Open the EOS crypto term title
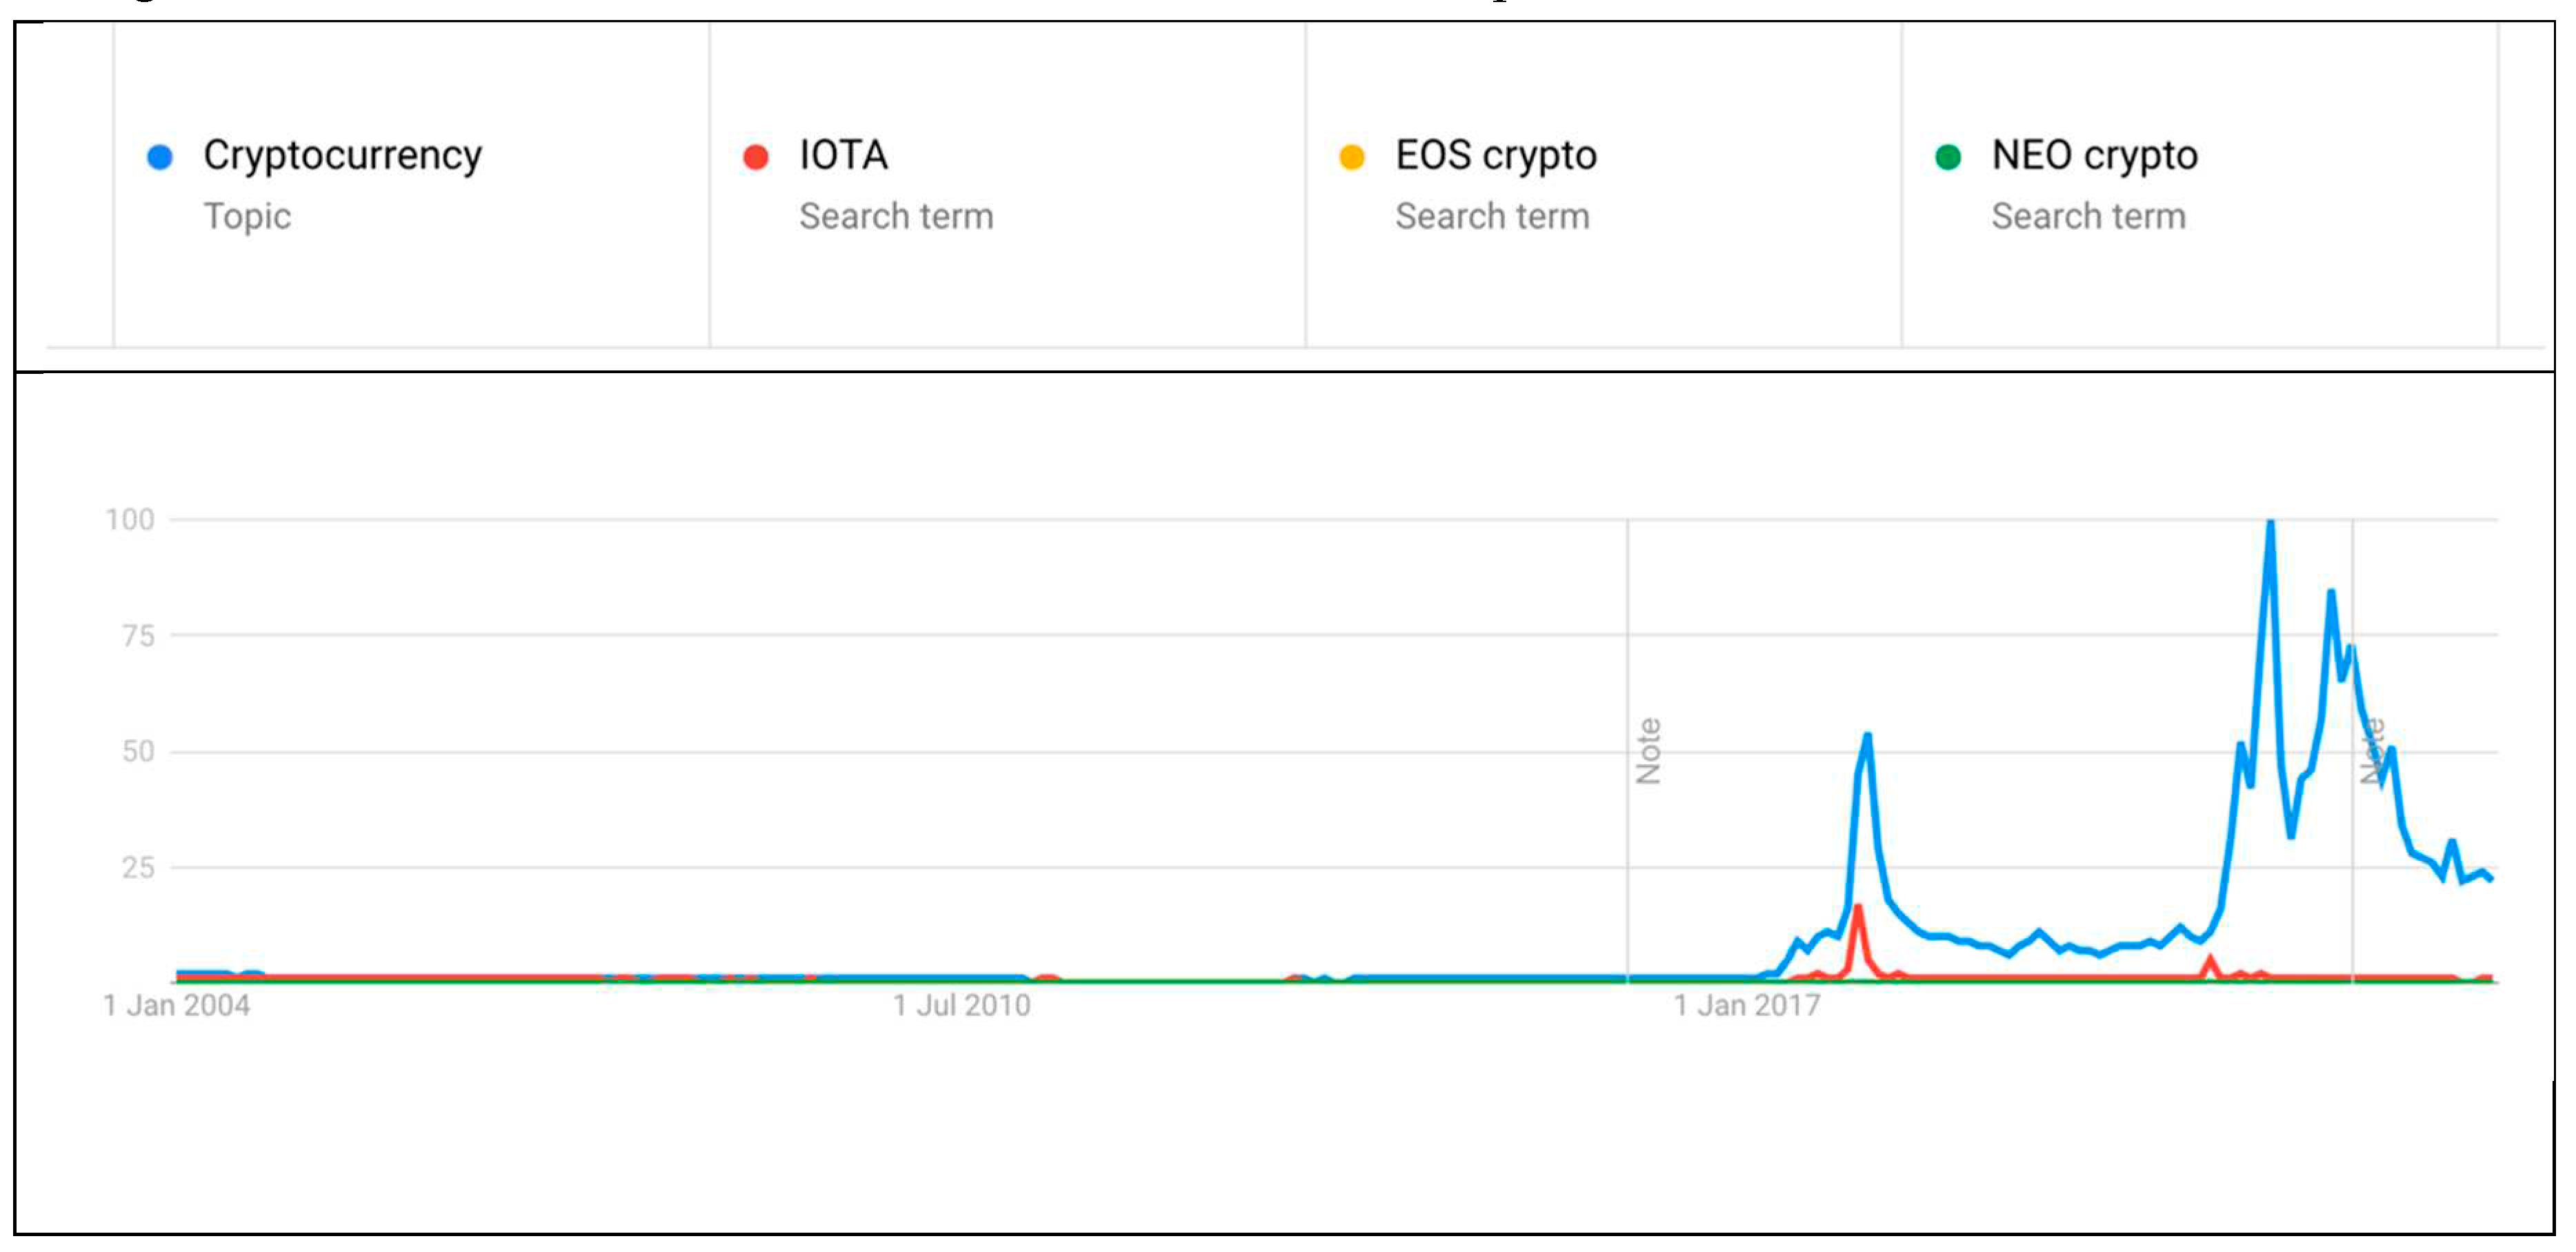Image resolution: width=2576 pixels, height=1252 pixels. (1496, 155)
